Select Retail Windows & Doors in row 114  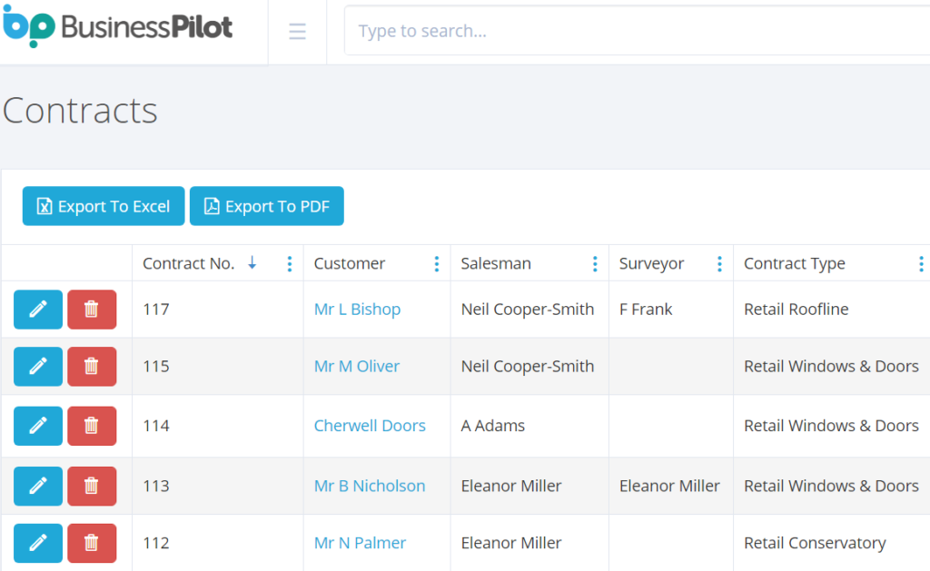point(831,425)
